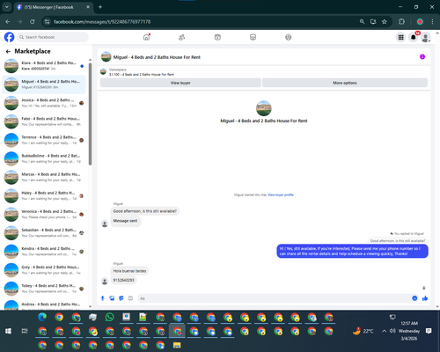The height and width of the screenshot is (352, 440).
Task: Open the Chrome profile avatar
Action: coord(420,22)
